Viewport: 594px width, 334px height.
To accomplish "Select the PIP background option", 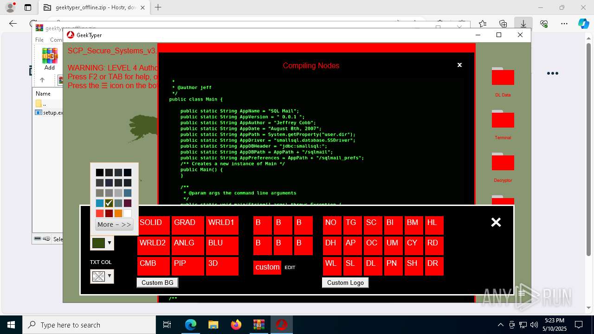I will tap(188, 266).
